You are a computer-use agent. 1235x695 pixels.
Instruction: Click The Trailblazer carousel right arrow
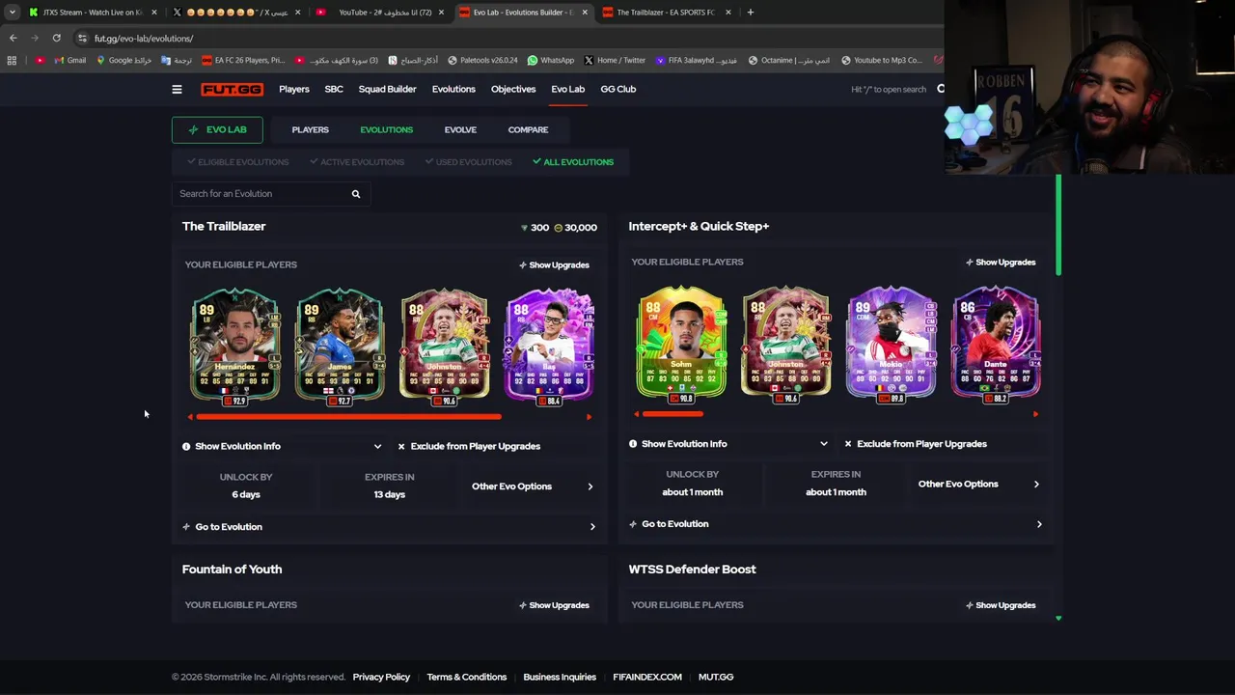[x=589, y=417]
